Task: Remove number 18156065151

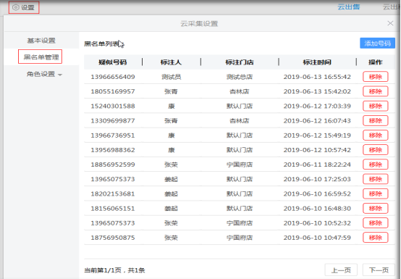Action: coord(375,208)
